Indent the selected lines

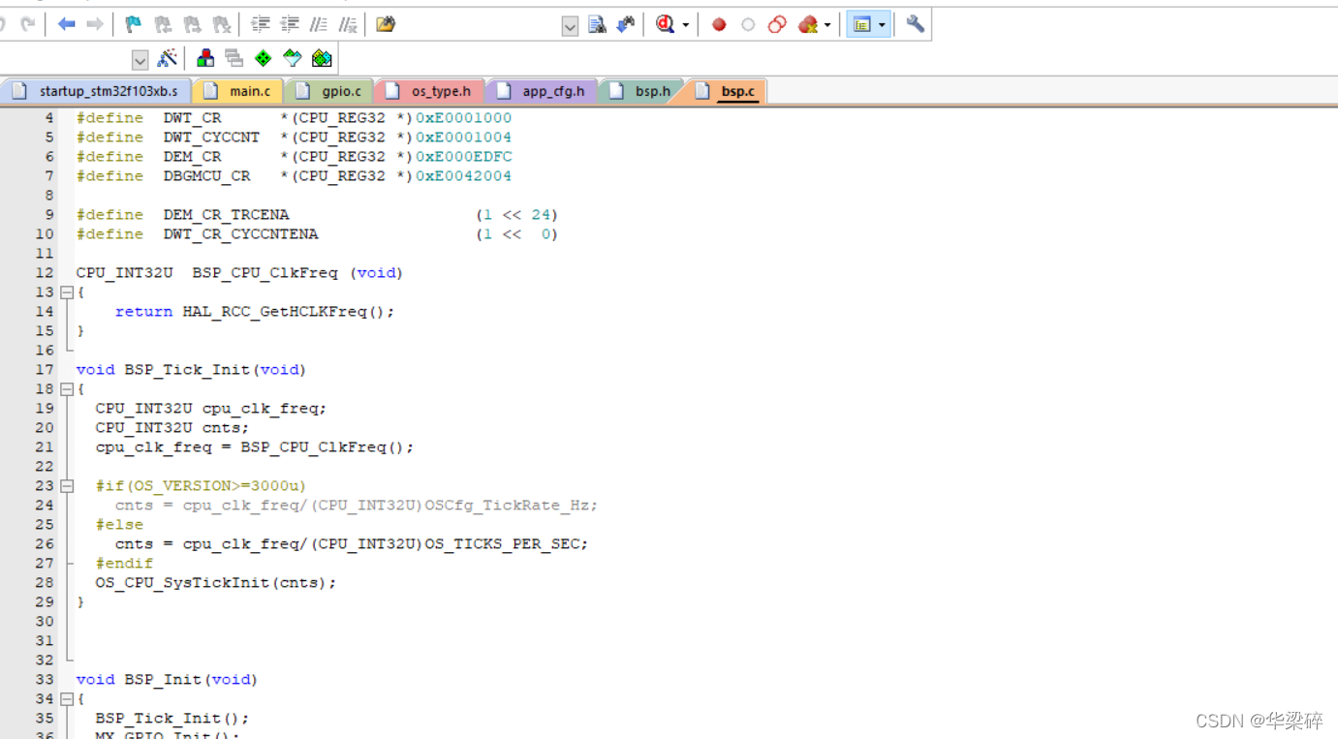pos(260,24)
